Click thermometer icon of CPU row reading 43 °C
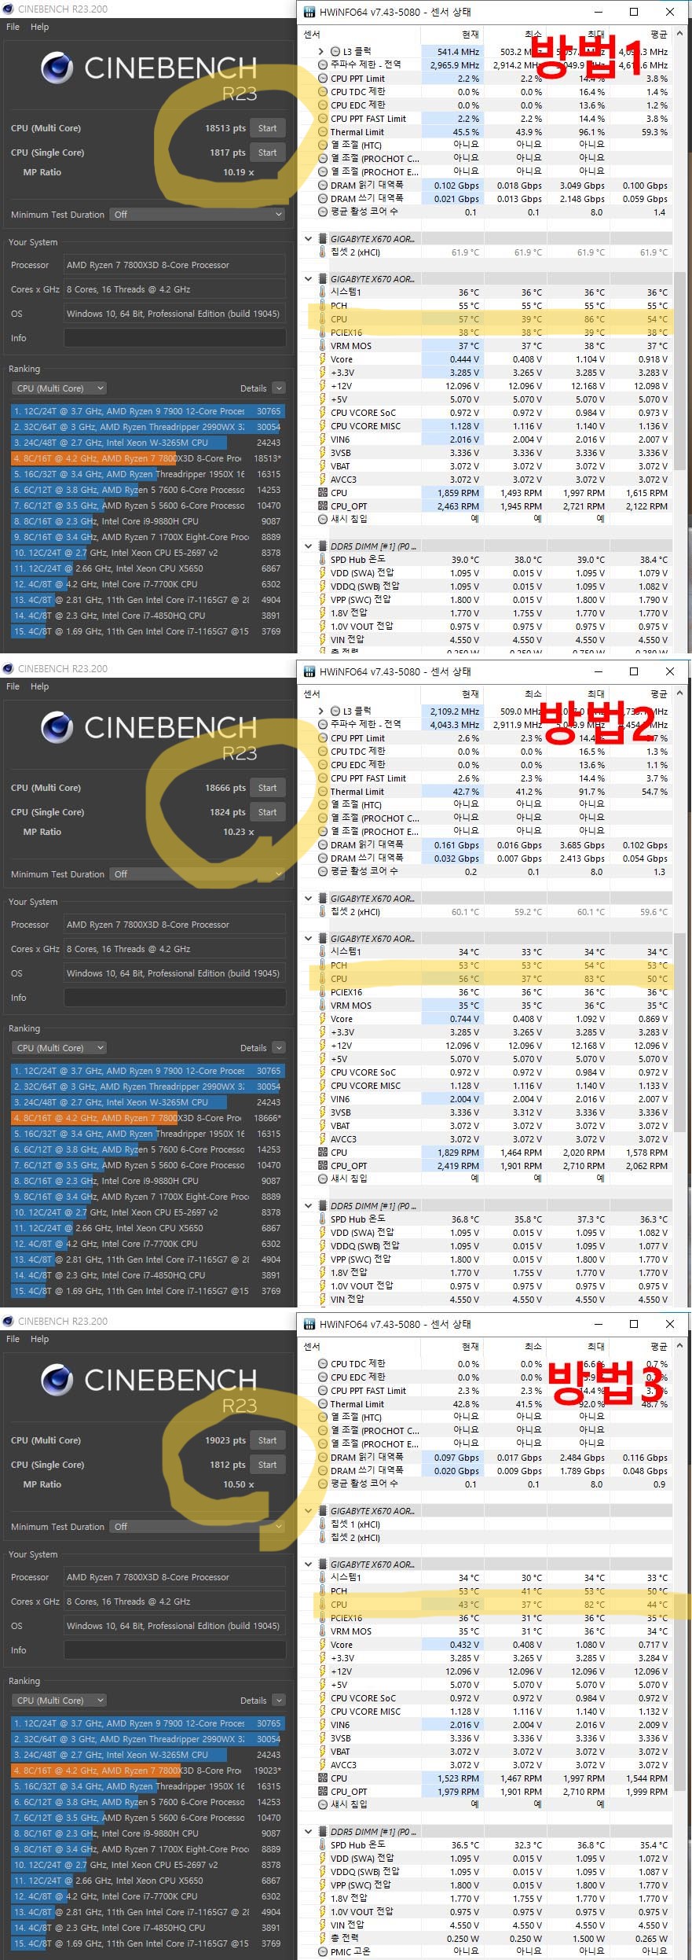Screen dimensions: 692x1960 (322, 1605)
